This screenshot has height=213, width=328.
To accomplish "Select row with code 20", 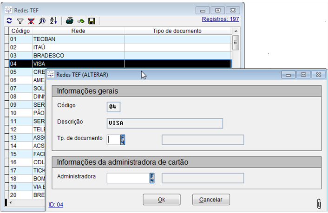I will click(x=27, y=195).
